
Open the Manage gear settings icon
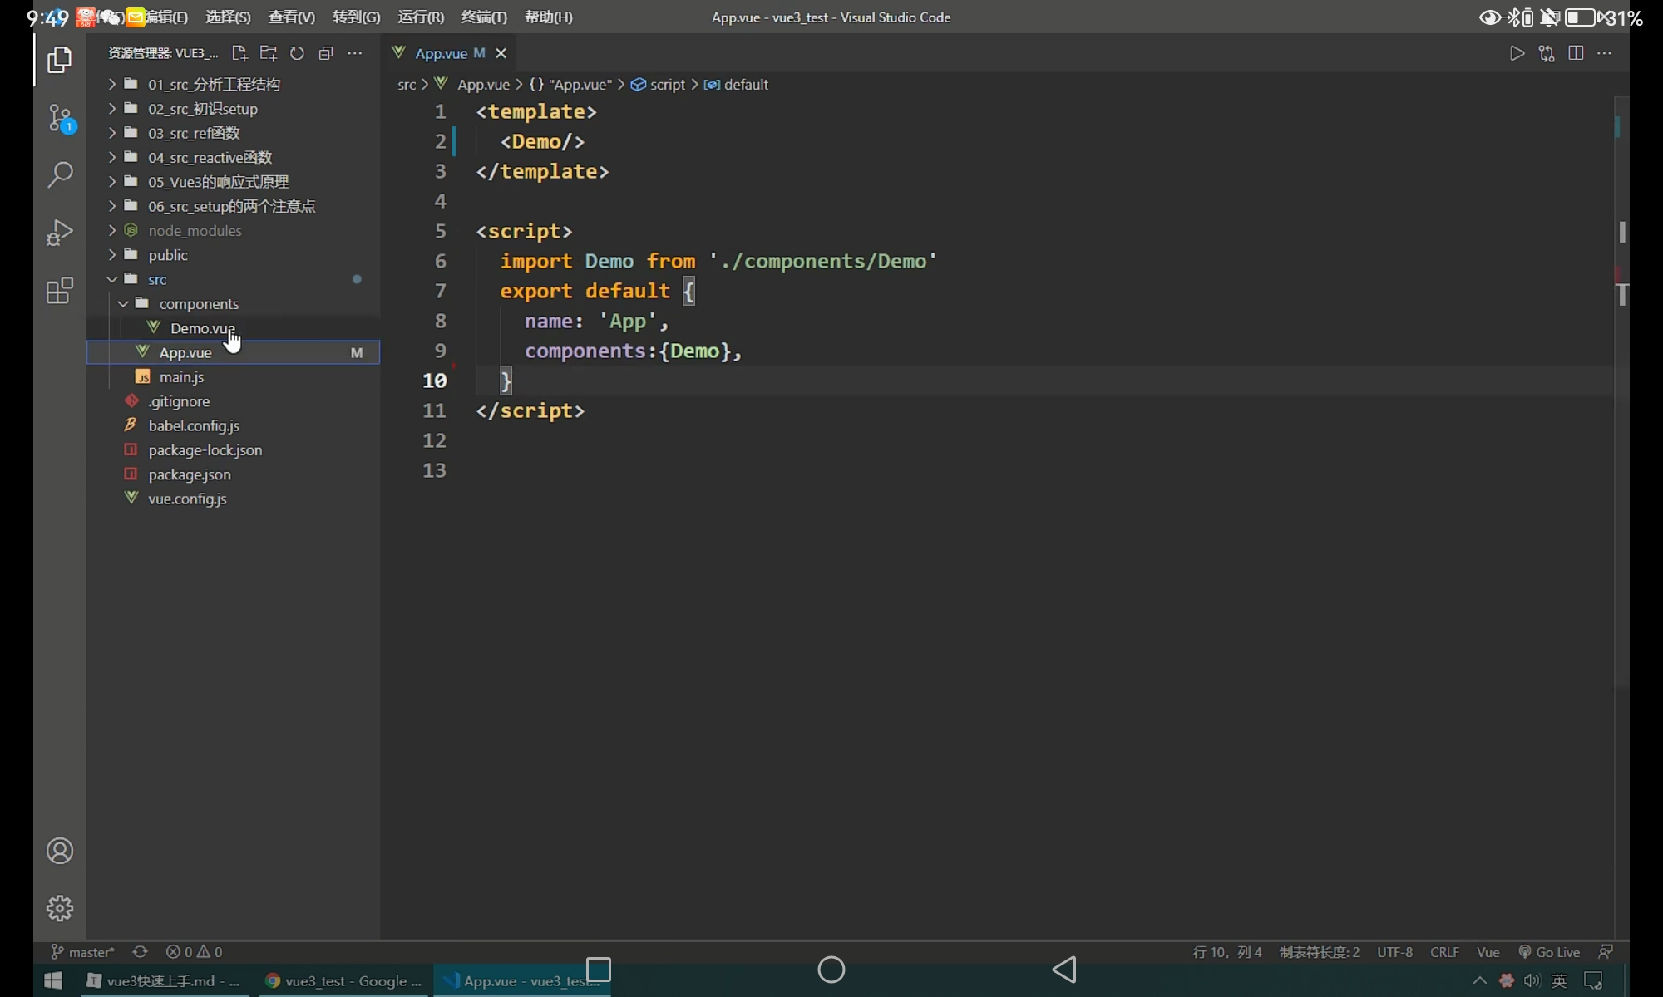point(60,908)
